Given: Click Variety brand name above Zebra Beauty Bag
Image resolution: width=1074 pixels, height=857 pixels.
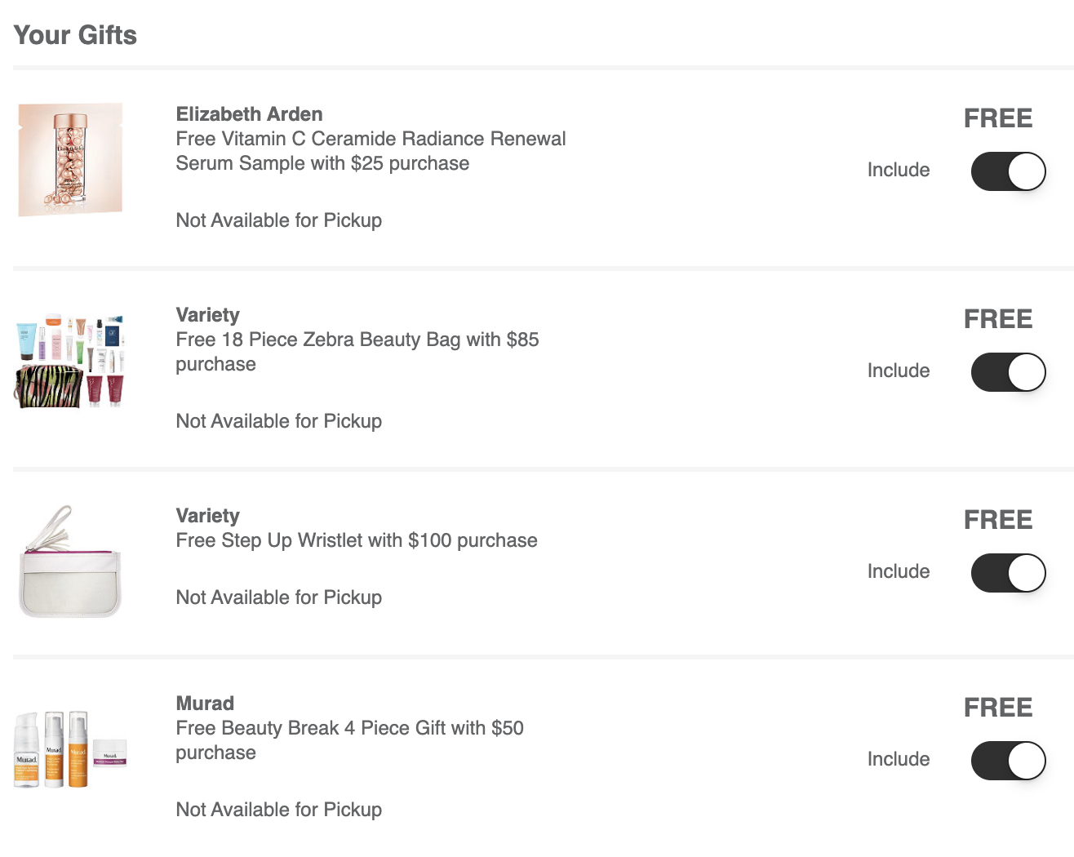Looking at the screenshot, I should click(x=207, y=315).
